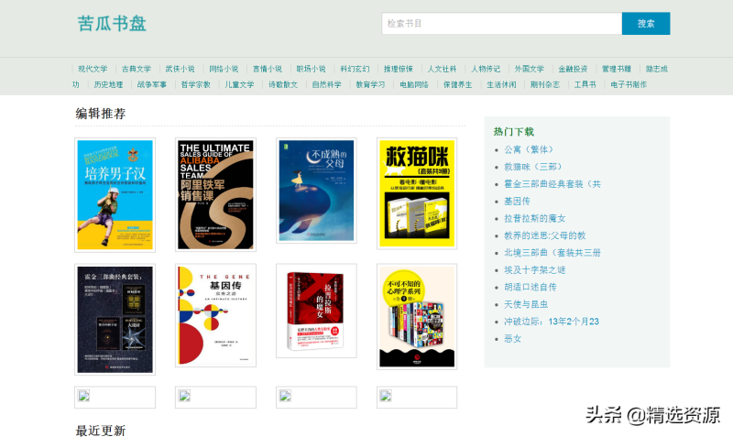Open the 电脑网络 category

pyautogui.click(x=414, y=84)
